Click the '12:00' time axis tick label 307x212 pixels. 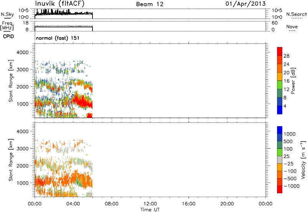(150, 204)
